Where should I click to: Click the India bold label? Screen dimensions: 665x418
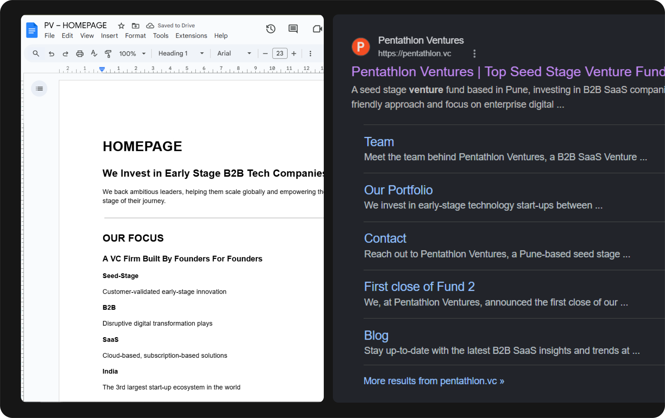click(110, 371)
